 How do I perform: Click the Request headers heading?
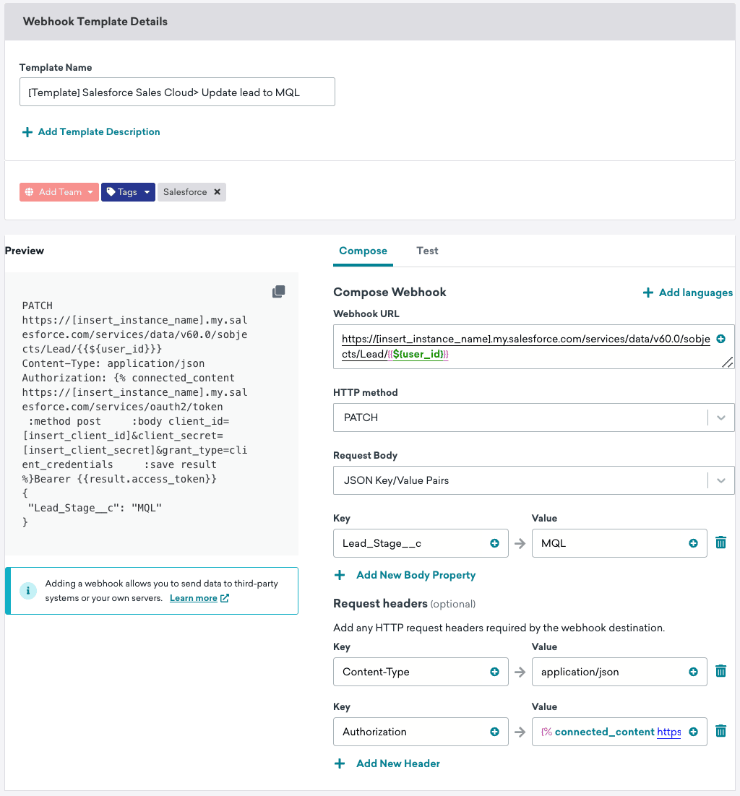(x=380, y=604)
